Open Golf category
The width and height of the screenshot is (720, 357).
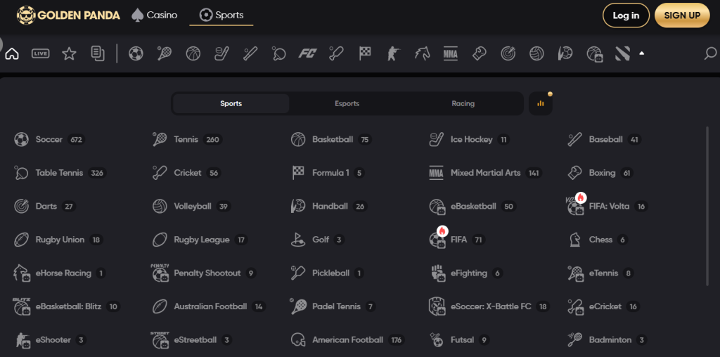click(318, 240)
